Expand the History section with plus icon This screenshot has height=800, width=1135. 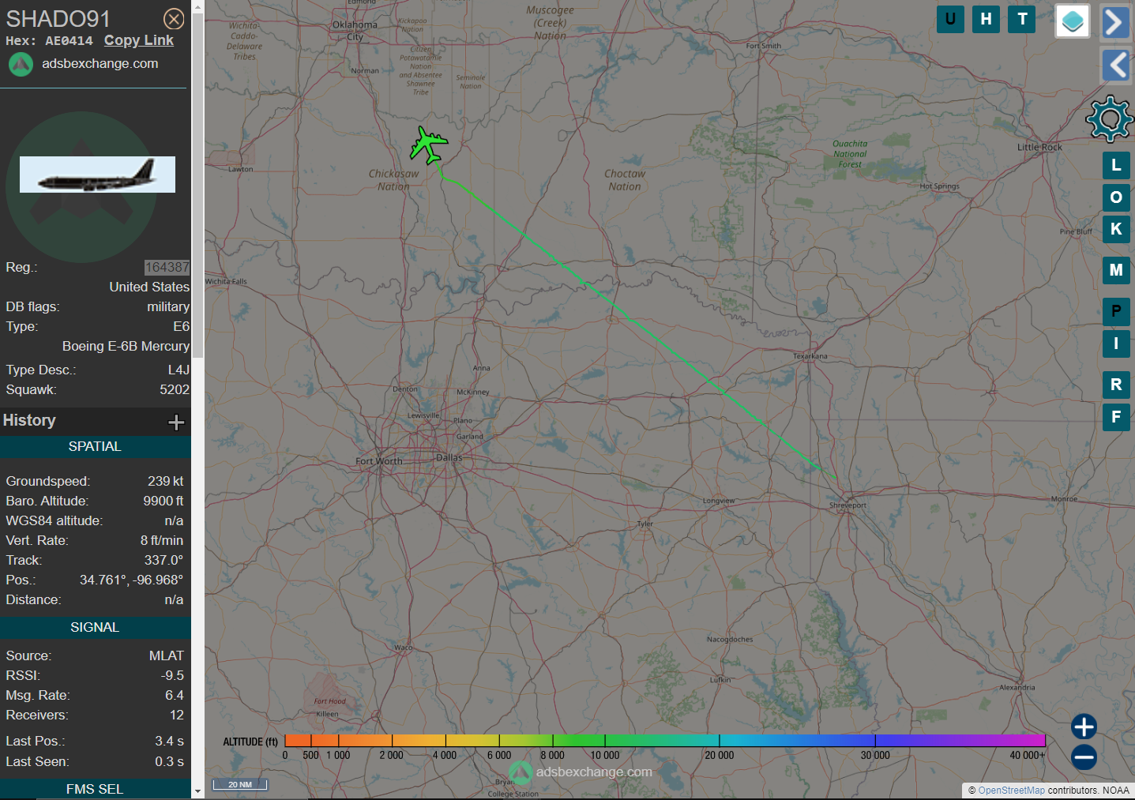tap(176, 423)
